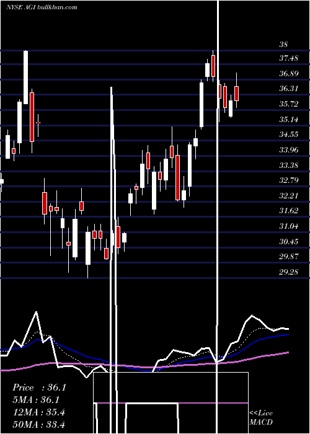Click the '<<Live MACD' label
Screen dimensions: 310x434
coord(261,418)
